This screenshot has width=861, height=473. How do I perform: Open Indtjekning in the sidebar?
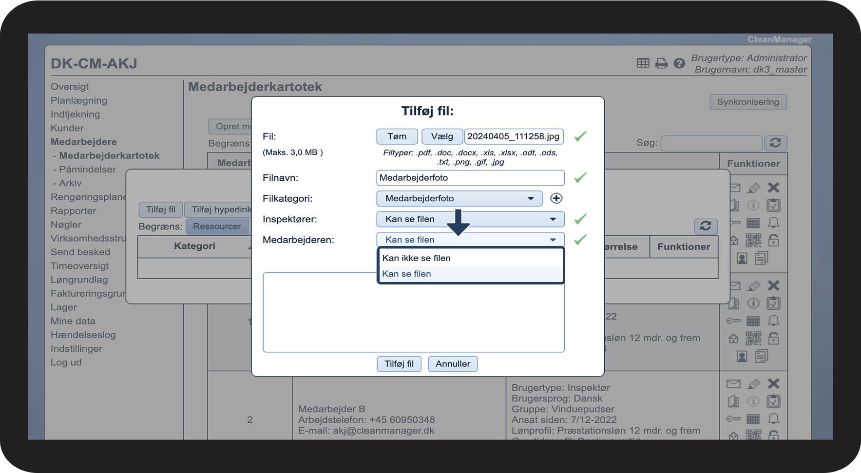(75, 114)
